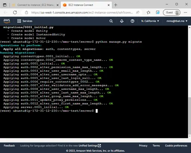Open the tab actions menu icon
This screenshot has height=153, width=191.
(x=5, y=5)
